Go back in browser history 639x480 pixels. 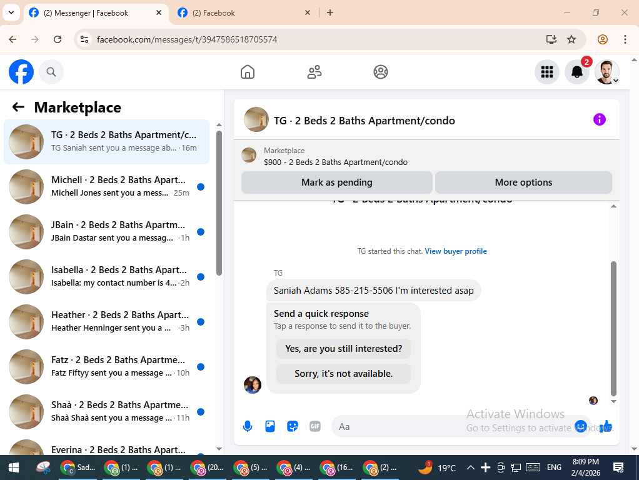(x=13, y=39)
